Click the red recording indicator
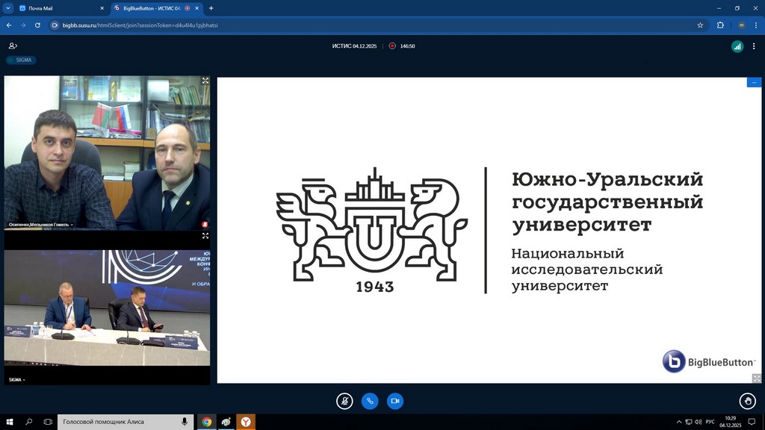 pos(392,46)
